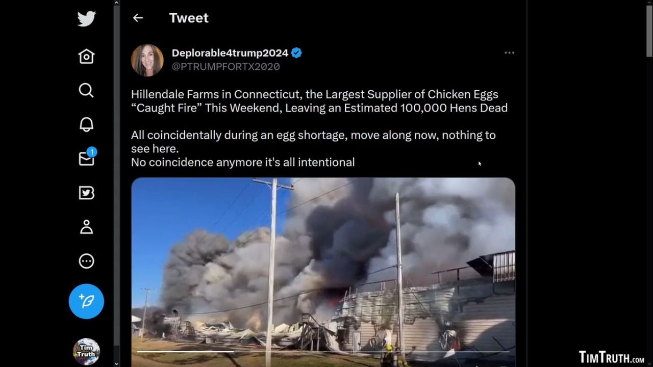Screen dimensions: 653x367
Task: Open the More circle menu in sidebar
Action: pyautogui.click(x=86, y=261)
